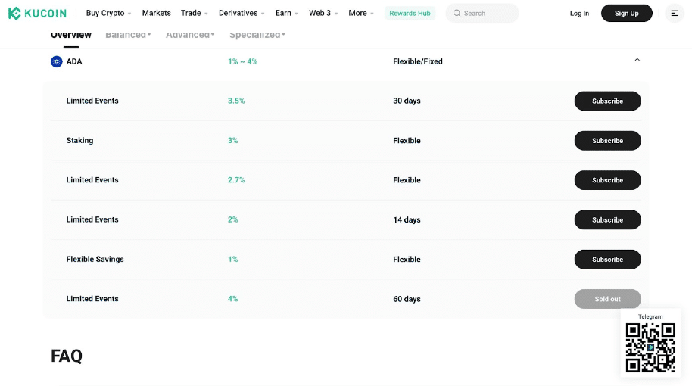Click the '30 days' duration text

coord(407,101)
